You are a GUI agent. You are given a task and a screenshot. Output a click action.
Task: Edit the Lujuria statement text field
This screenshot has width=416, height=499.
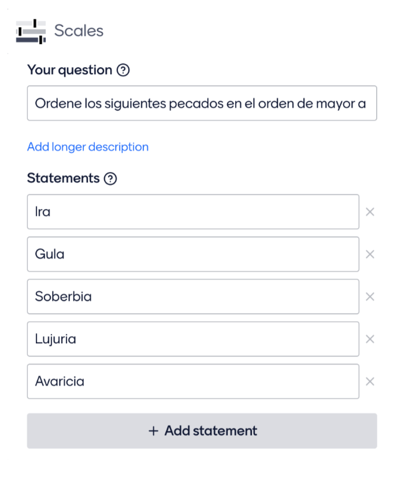[x=193, y=339]
